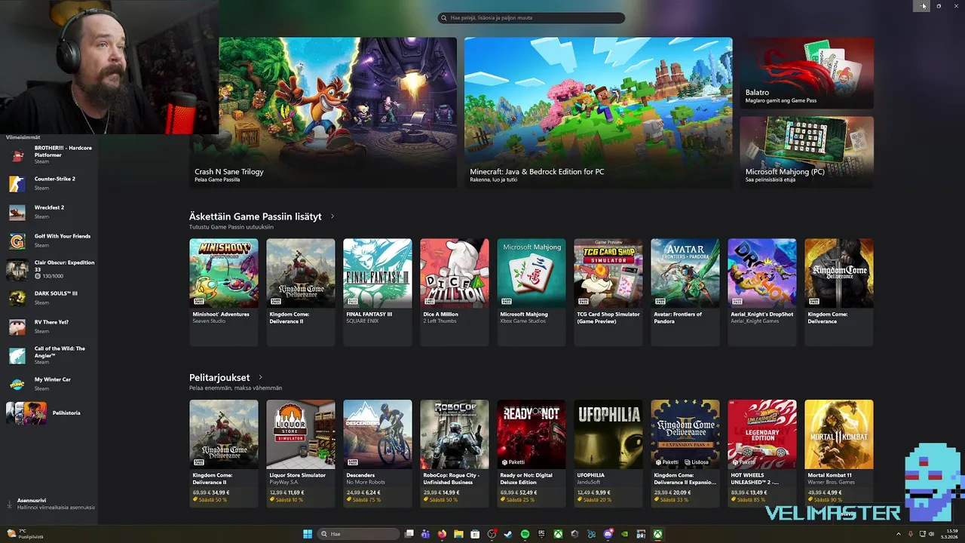Select My Winter Car sidebar icon

point(17,384)
